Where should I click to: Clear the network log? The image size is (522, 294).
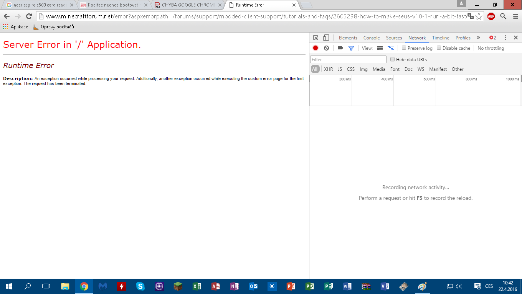[x=326, y=48]
